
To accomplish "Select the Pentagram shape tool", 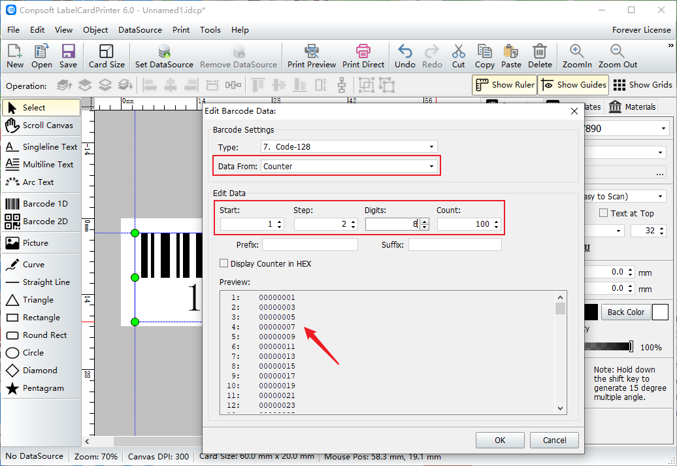I will 41,388.
